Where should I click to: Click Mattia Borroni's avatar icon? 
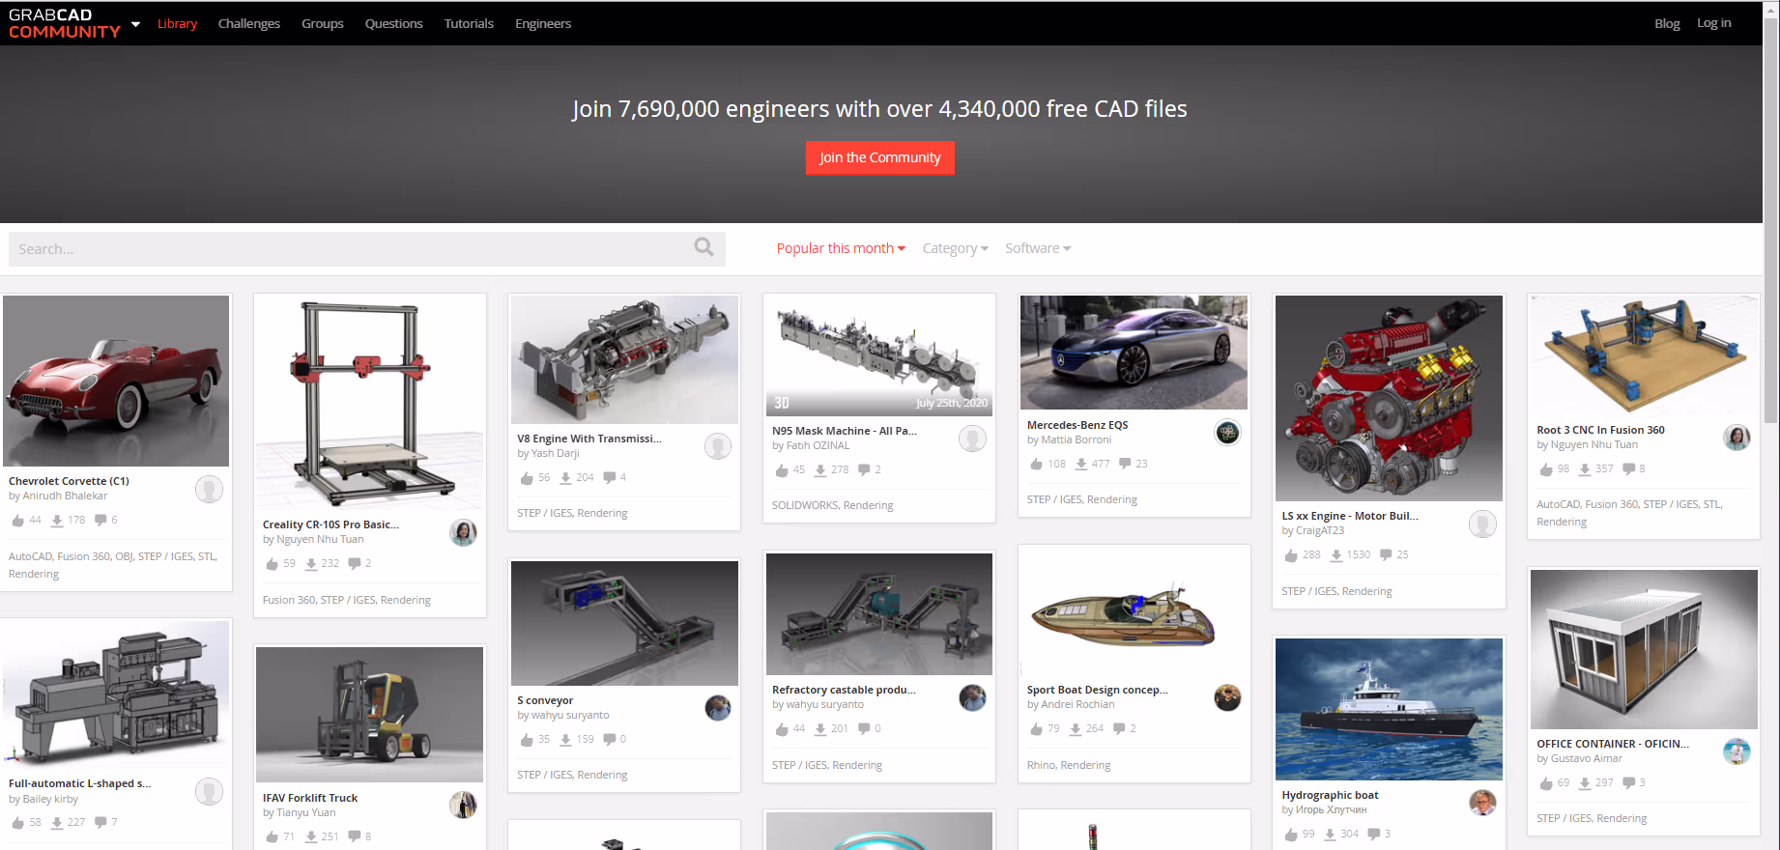[x=1227, y=433]
